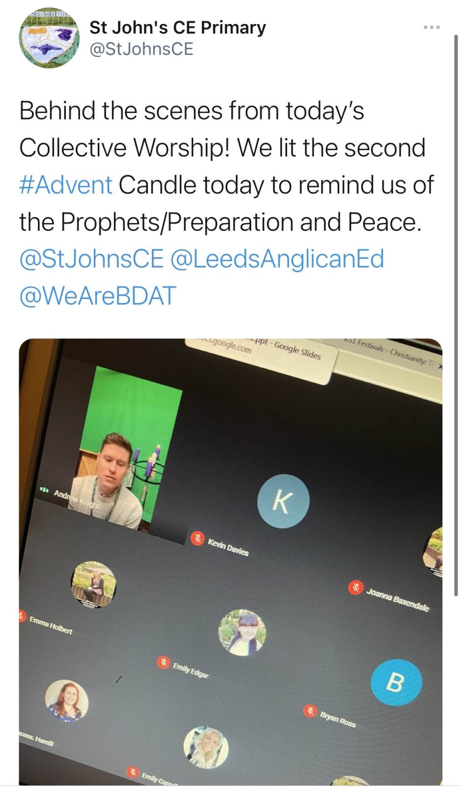Click the St John's CE Primary display name
This screenshot has width=461, height=787.
[177, 27]
